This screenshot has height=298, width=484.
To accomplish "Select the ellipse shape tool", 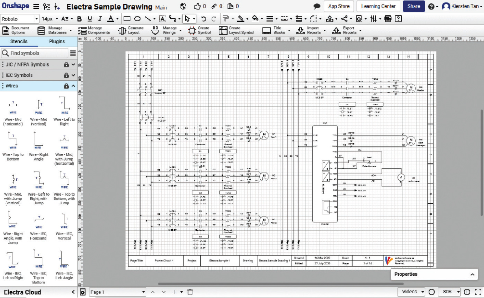I will tap(137, 19).
